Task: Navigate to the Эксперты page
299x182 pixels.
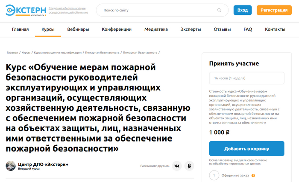Action: coord(191,29)
